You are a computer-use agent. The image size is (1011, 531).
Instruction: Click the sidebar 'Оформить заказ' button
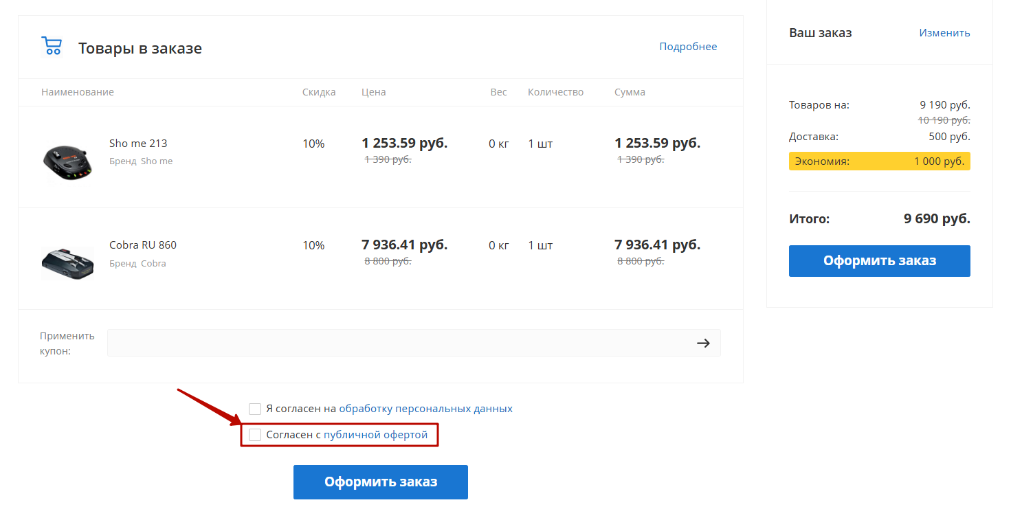880,261
